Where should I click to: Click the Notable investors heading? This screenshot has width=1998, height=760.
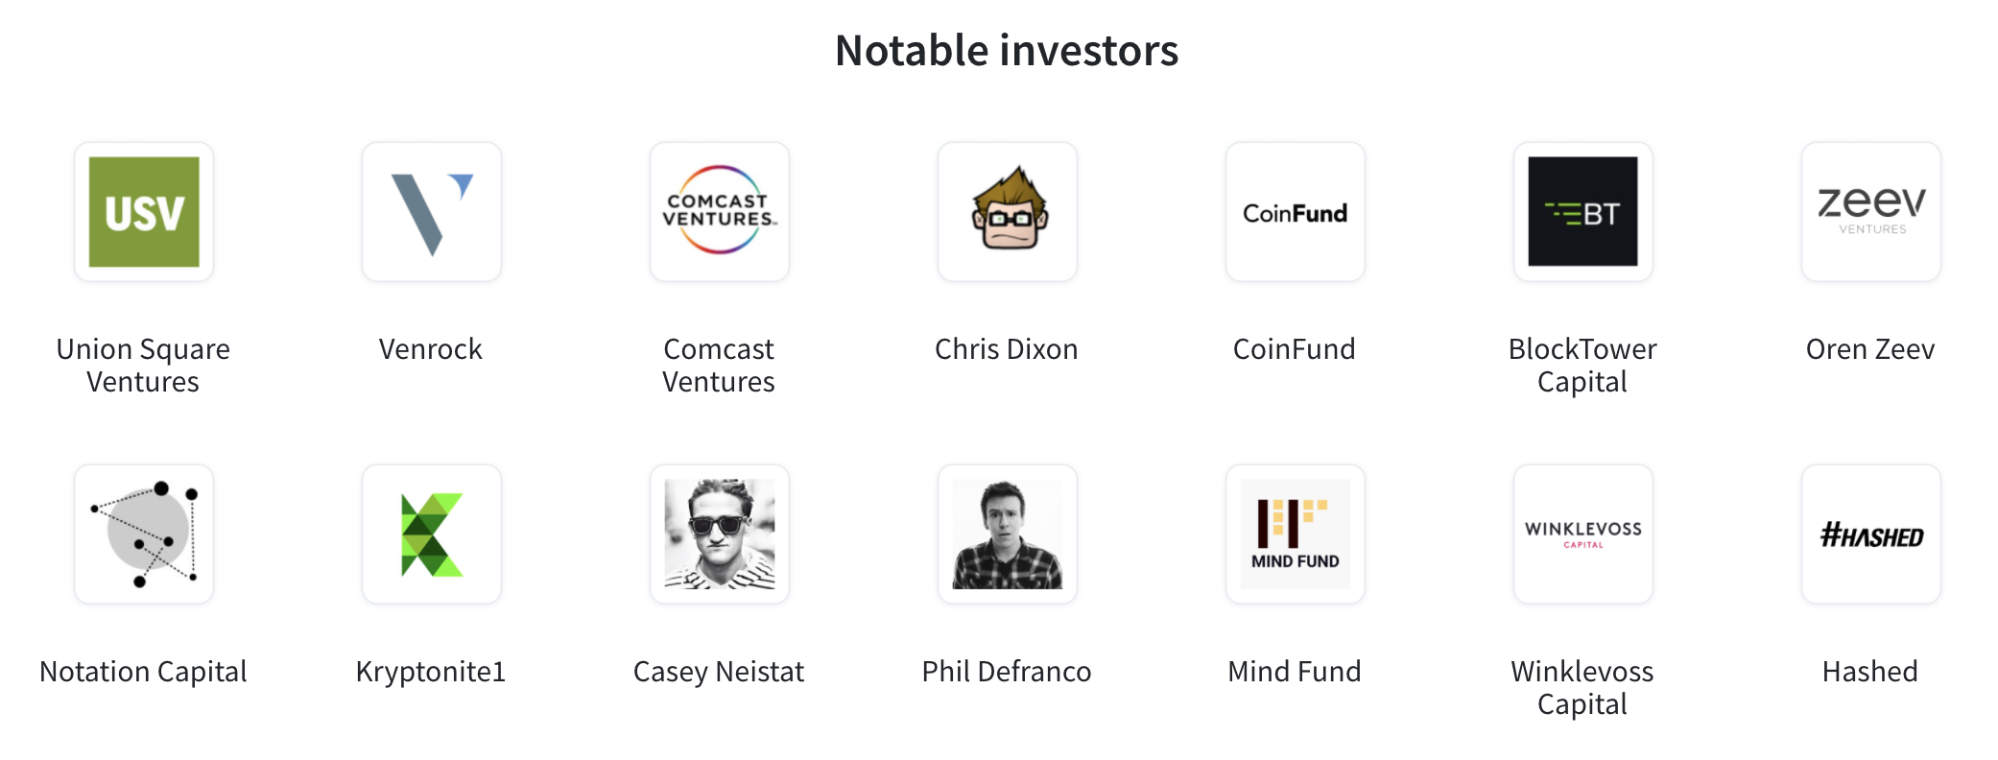tap(1007, 51)
